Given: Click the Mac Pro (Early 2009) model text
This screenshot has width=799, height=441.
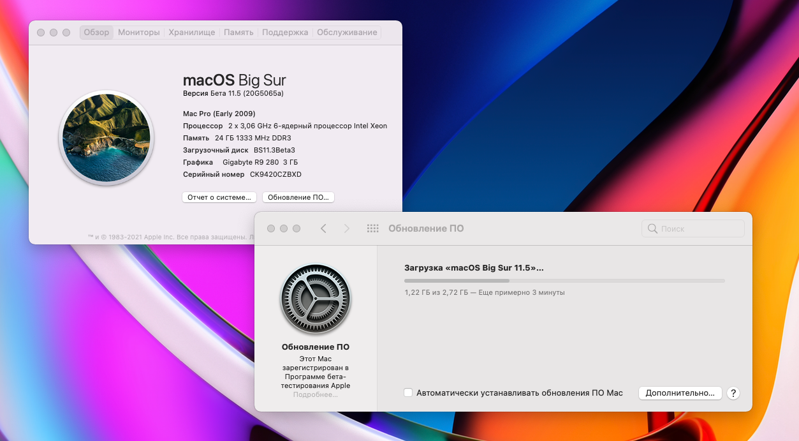Looking at the screenshot, I should [219, 114].
